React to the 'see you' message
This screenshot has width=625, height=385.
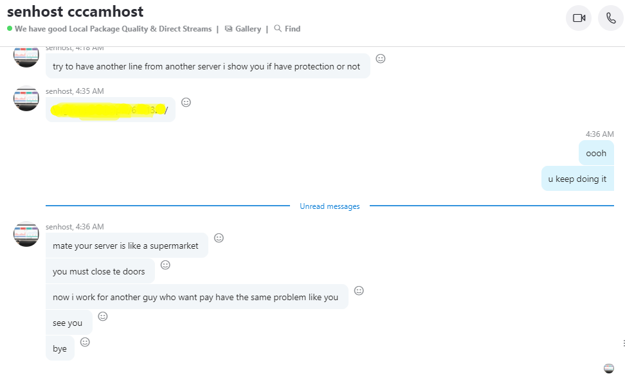[103, 316]
